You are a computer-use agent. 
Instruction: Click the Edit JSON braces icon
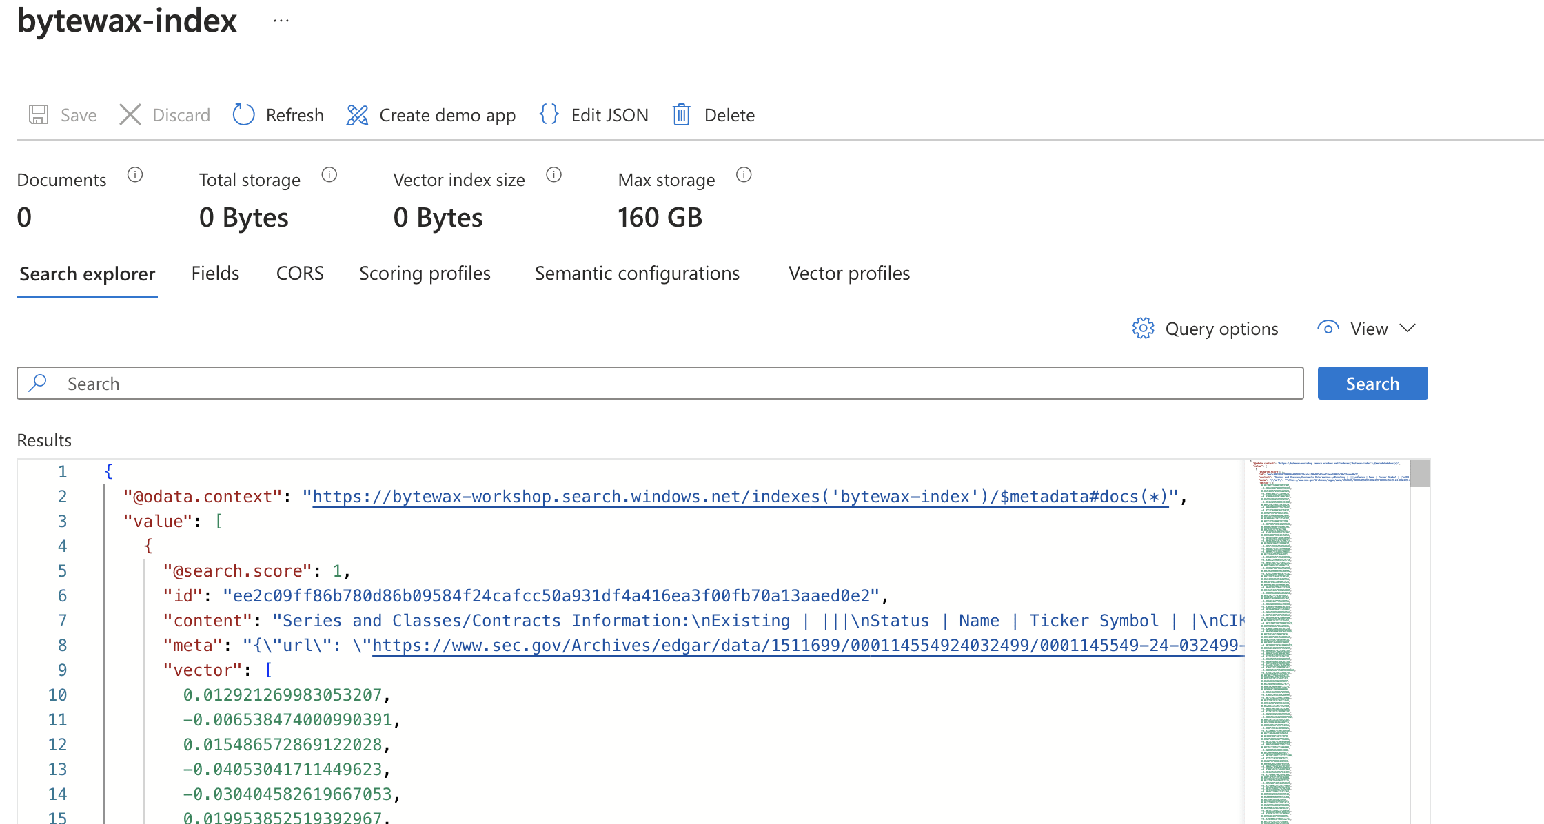point(549,114)
